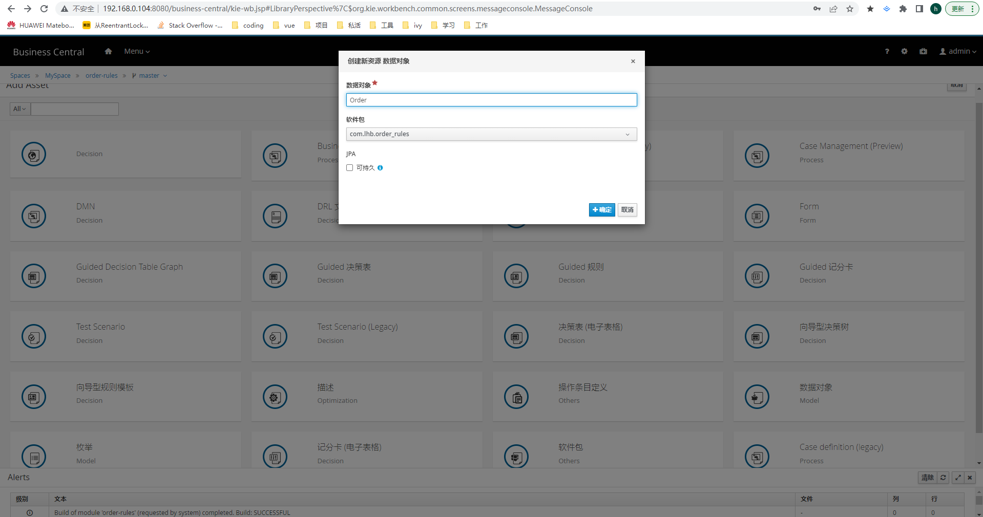Click the 数据对象 name input field
This screenshot has width=983, height=517.
click(491, 100)
